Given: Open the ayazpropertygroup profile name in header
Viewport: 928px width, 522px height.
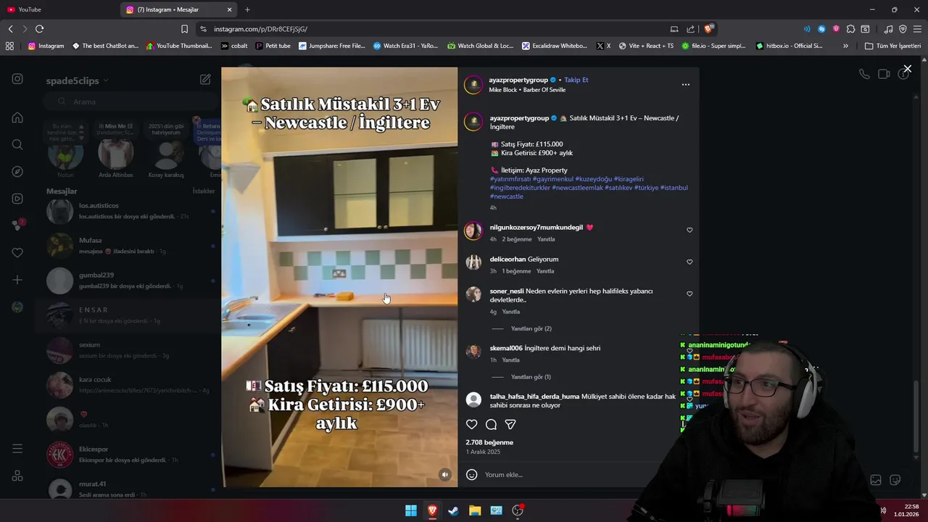Looking at the screenshot, I should tap(518, 80).
